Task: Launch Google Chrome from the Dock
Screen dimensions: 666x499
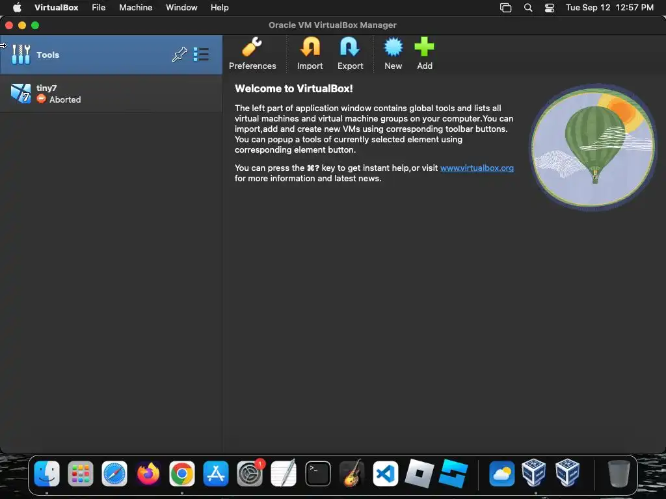Action: coord(182,474)
